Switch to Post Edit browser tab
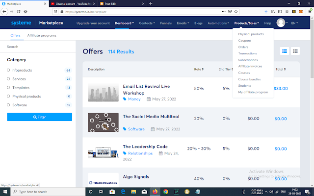Viewport: 314px width, 196px height. [122, 3]
